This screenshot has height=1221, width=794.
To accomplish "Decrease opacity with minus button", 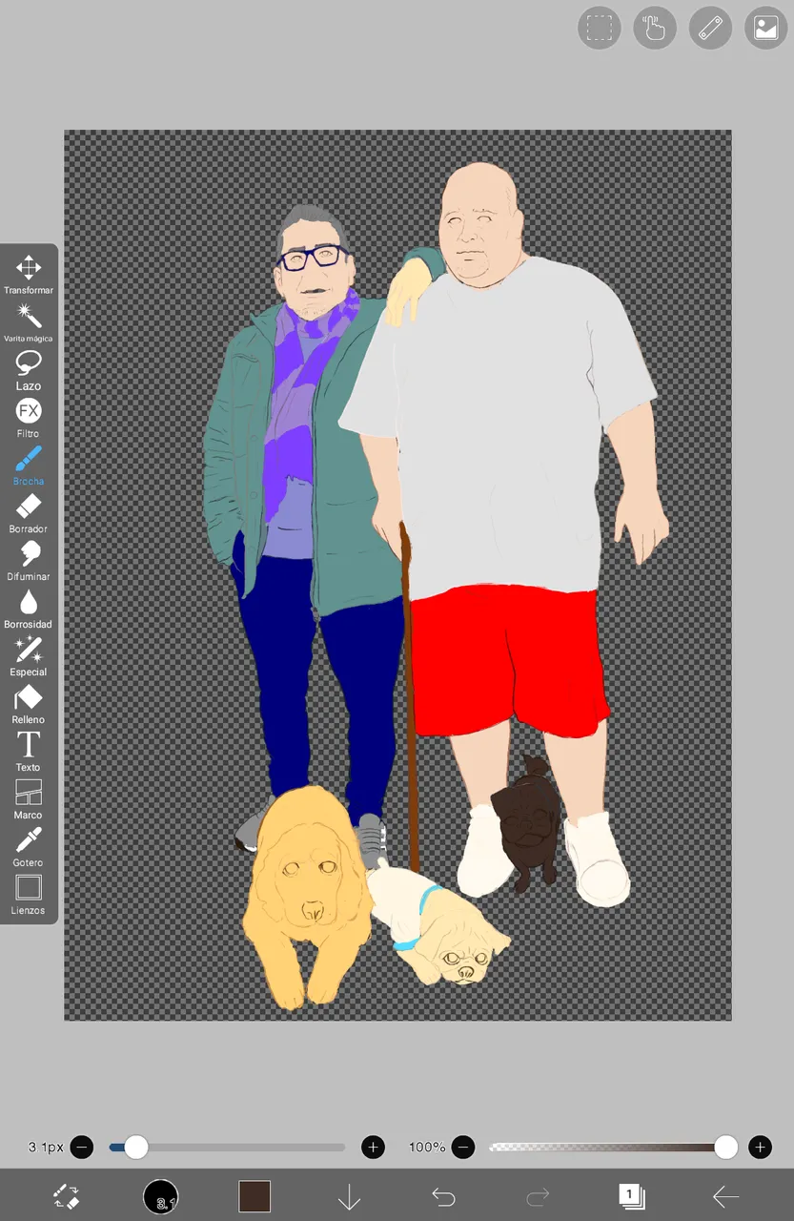I will click(x=463, y=1147).
